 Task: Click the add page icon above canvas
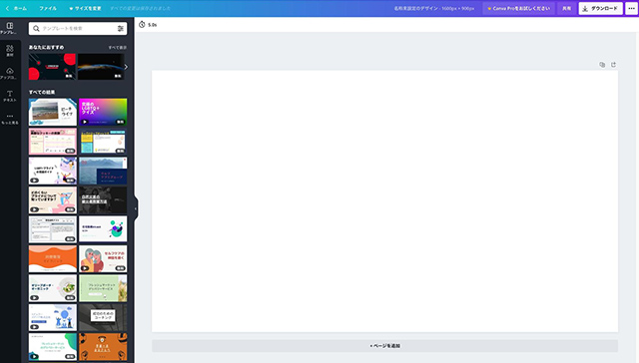point(613,65)
